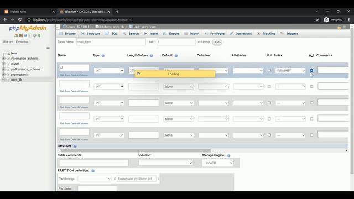The image size is (354, 199).
Task: Reload page with browser refresh icon
Action: [x=20, y=20]
